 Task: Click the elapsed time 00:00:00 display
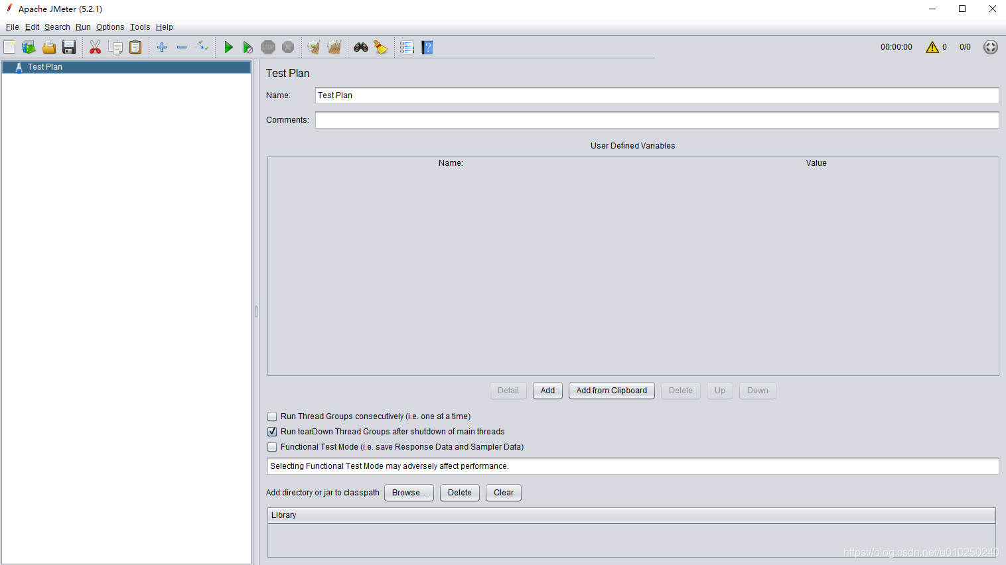pyautogui.click(x=897, y=47)
